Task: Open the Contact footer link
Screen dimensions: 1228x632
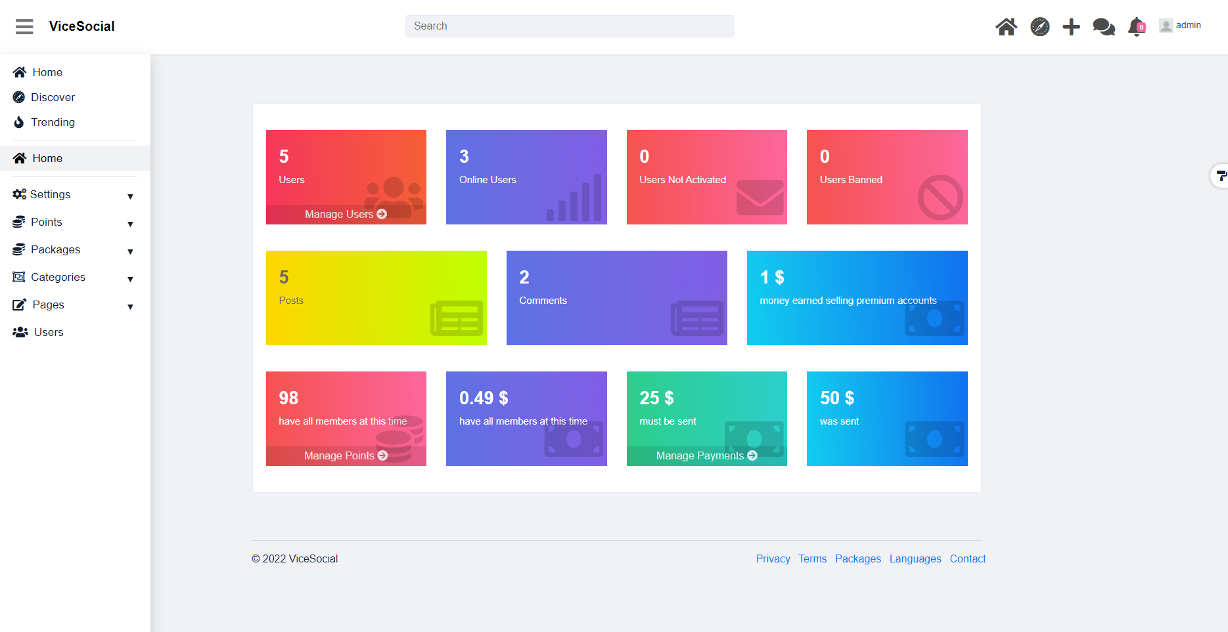Action: click(x=968, y=558)
